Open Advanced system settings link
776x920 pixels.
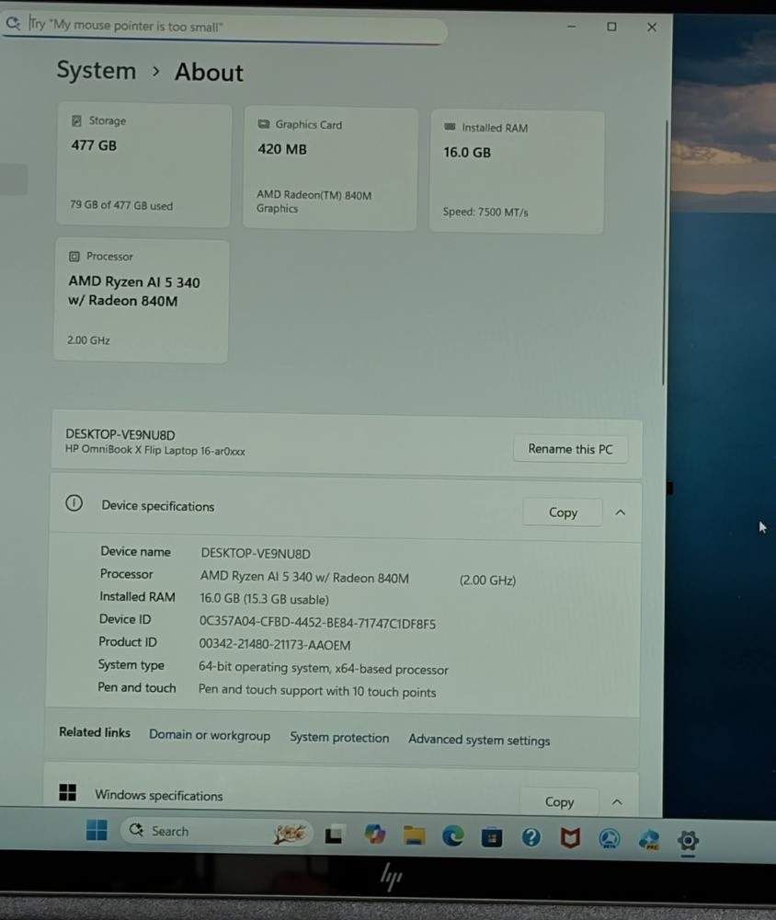[x=479, y=740]
